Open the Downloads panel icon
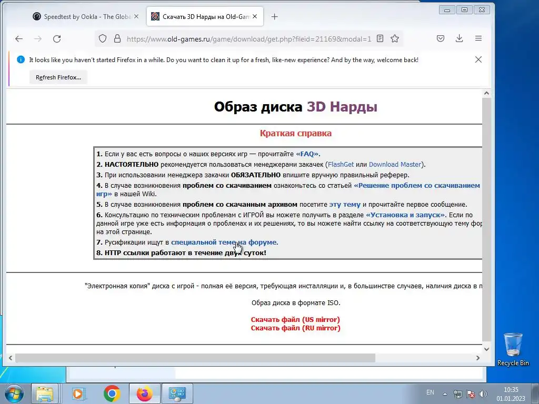 point(459,38)
